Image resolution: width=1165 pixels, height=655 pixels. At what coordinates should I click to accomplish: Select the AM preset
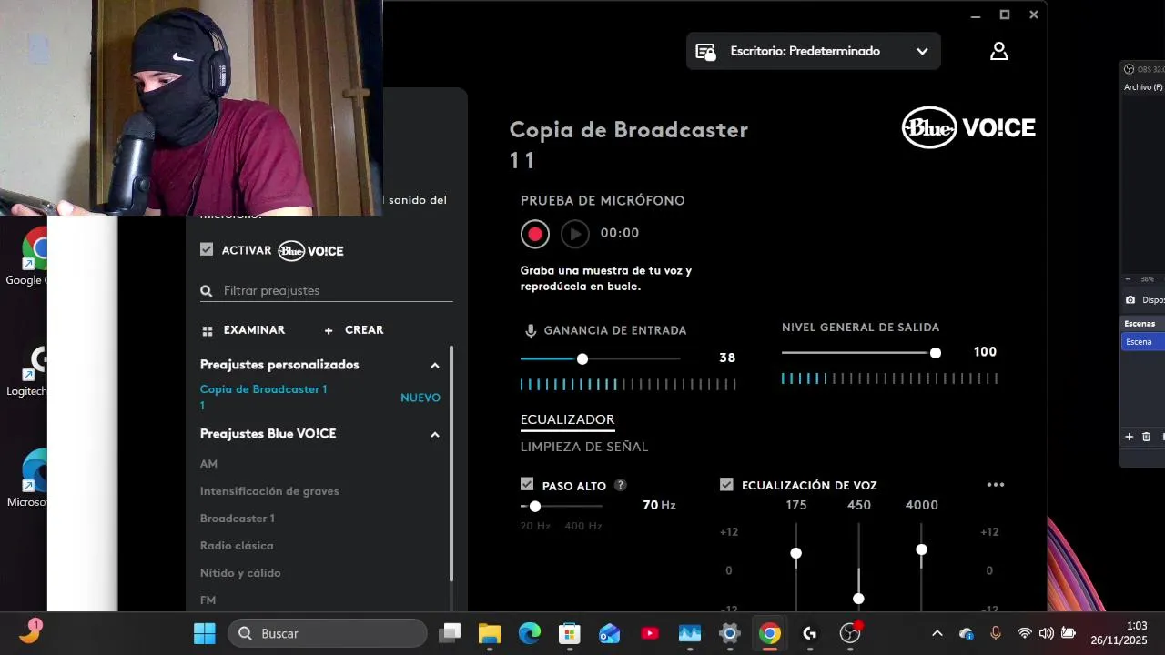click(x=208, y=464)
